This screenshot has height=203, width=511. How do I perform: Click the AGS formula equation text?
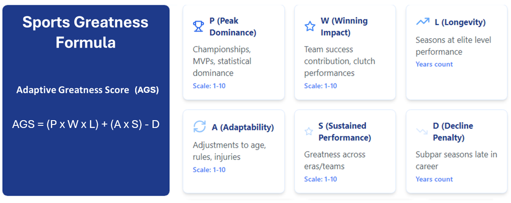pos(86,124)
